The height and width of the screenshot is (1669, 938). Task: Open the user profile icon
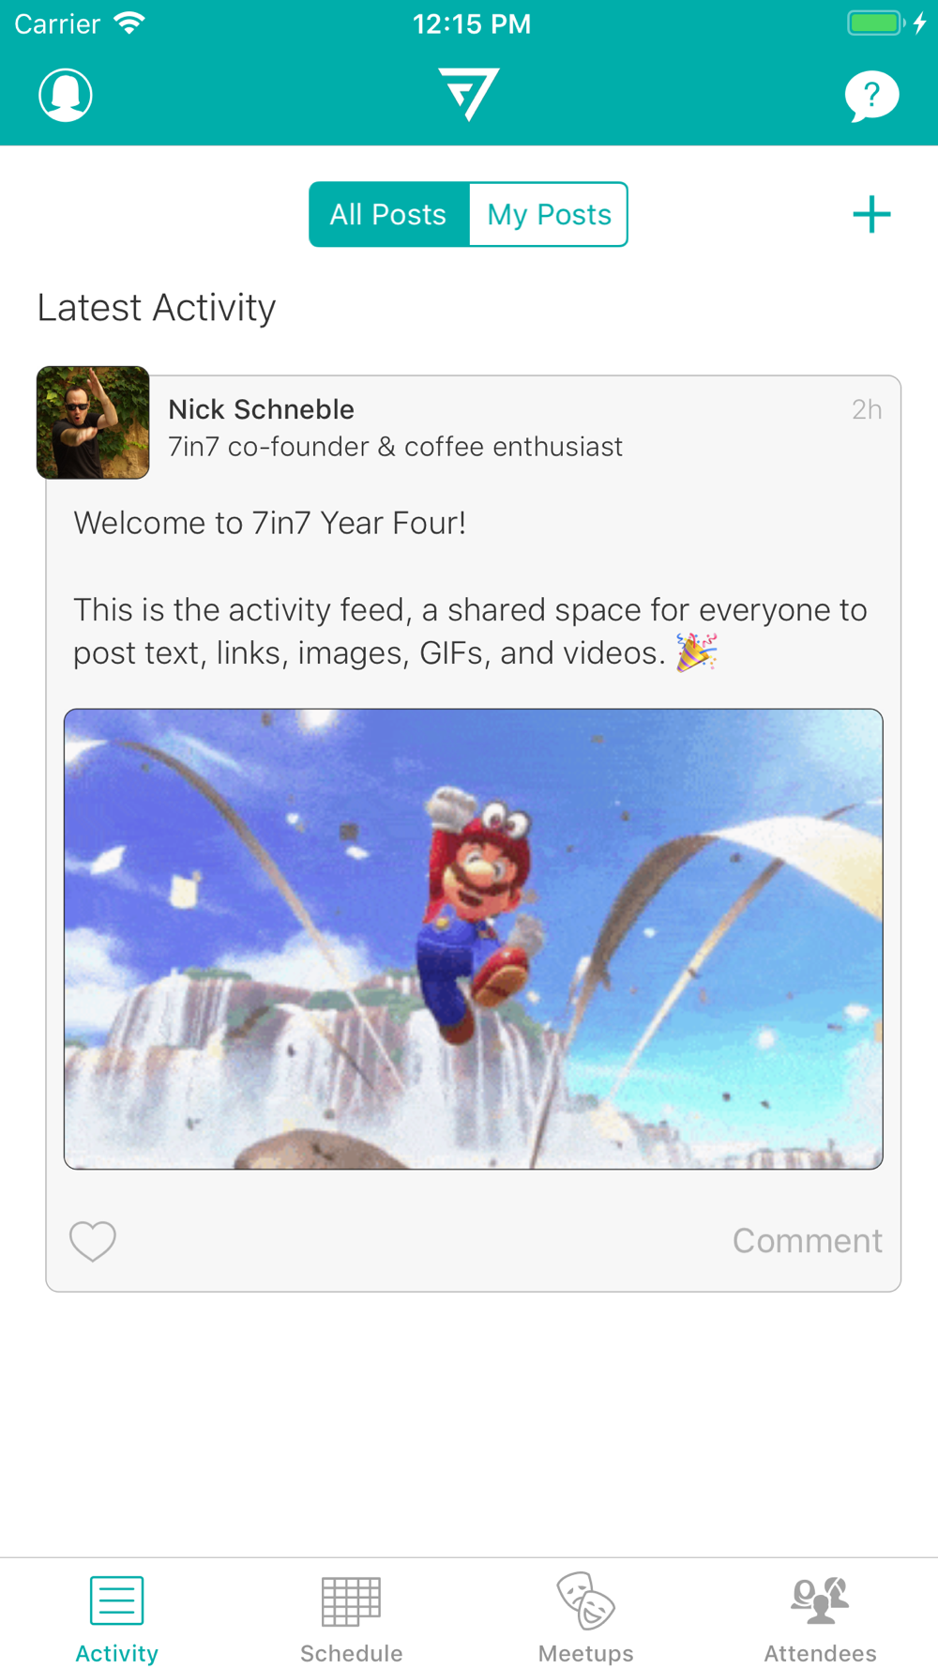point(66,95)
